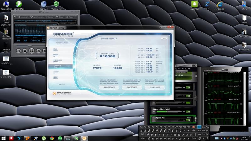Open the CorelDRAW desktop shortcut
251x141 pixels.
pyautogui.click(x=19, y=5)
